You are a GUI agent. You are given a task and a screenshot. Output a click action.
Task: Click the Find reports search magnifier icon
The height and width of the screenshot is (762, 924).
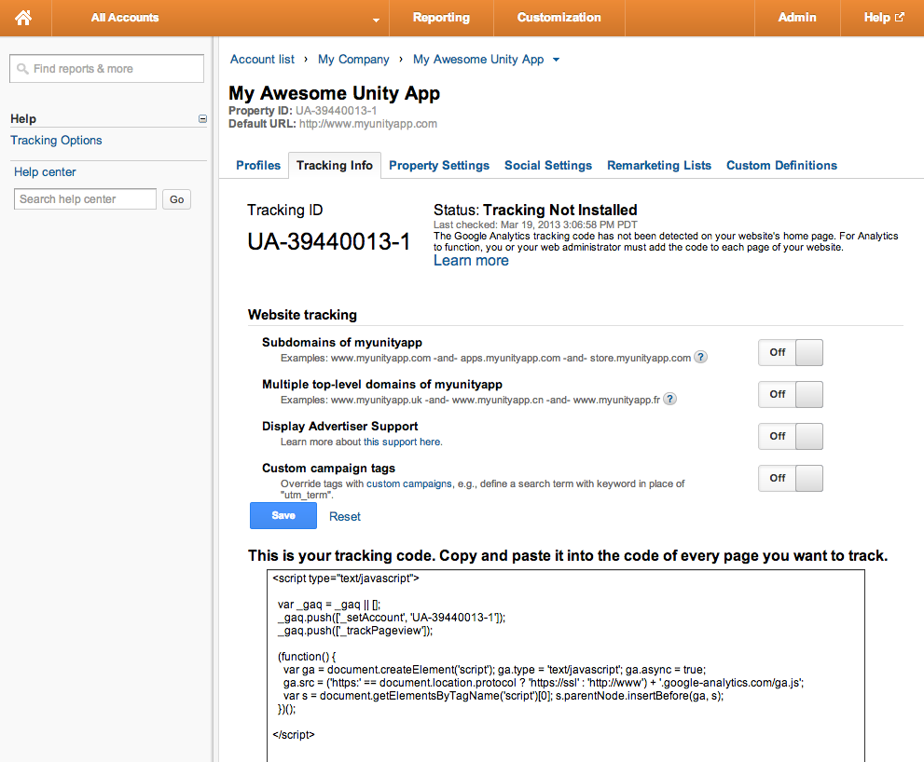(22, 69)
